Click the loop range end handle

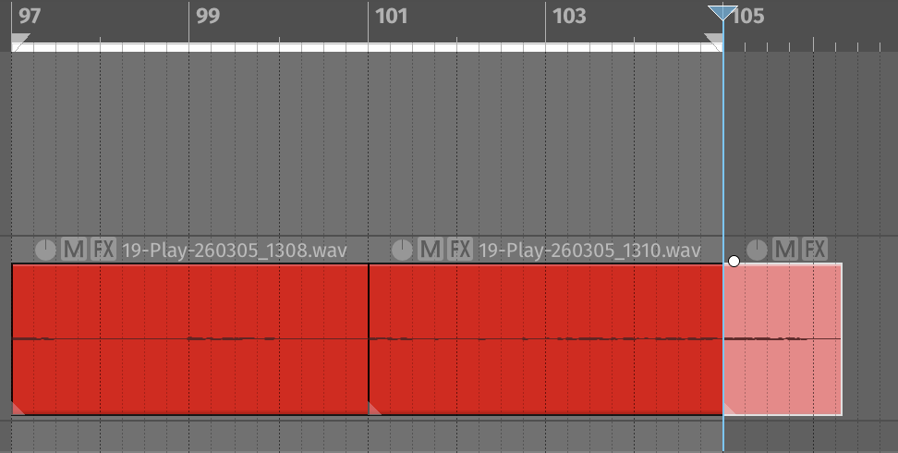(x=713, y=42)
